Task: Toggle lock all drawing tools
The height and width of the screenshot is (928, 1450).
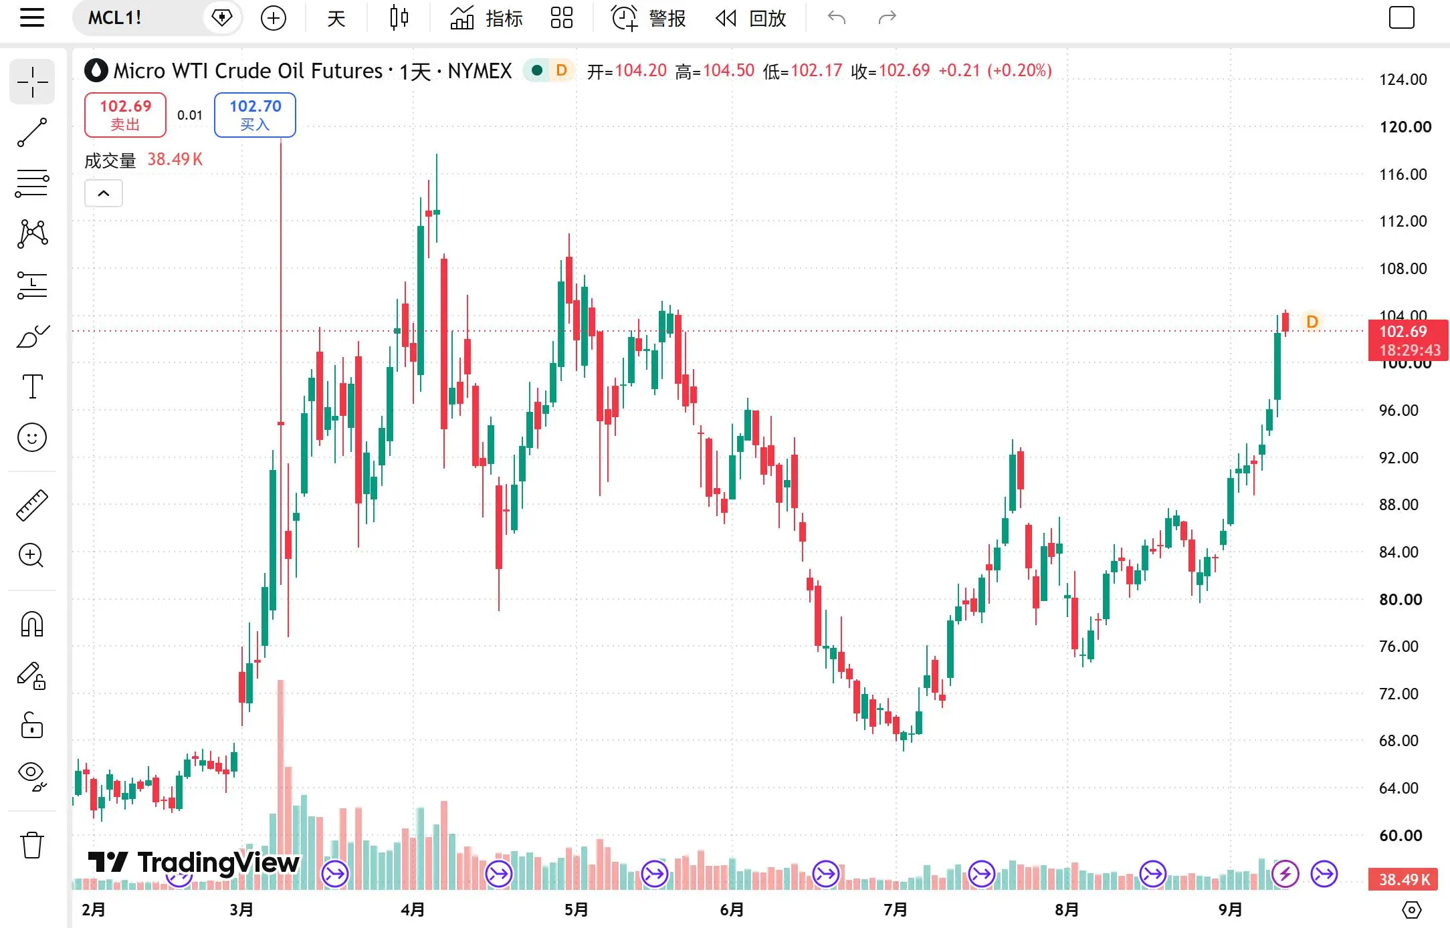Action: tap(32, 725)
